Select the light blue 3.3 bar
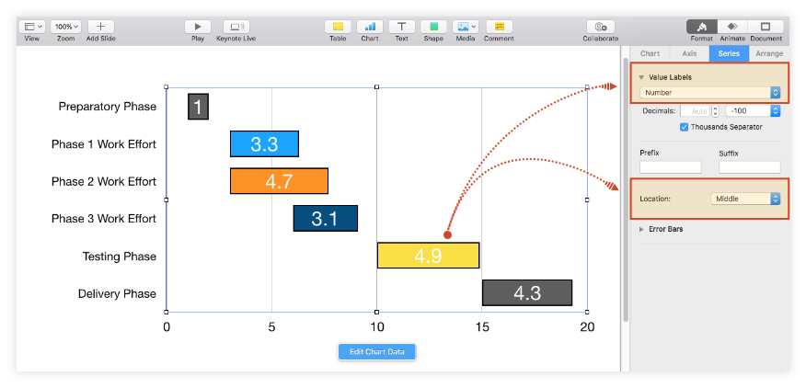Screen dimensions: 806x388 [x=264, y=144]
